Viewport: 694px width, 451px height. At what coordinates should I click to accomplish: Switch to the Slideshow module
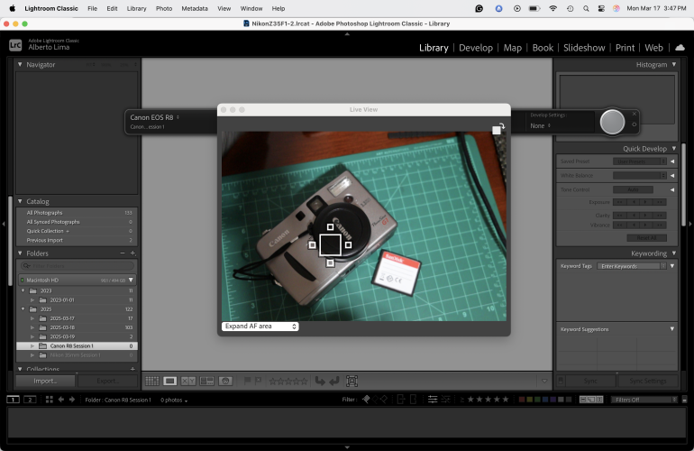(584, 48)
